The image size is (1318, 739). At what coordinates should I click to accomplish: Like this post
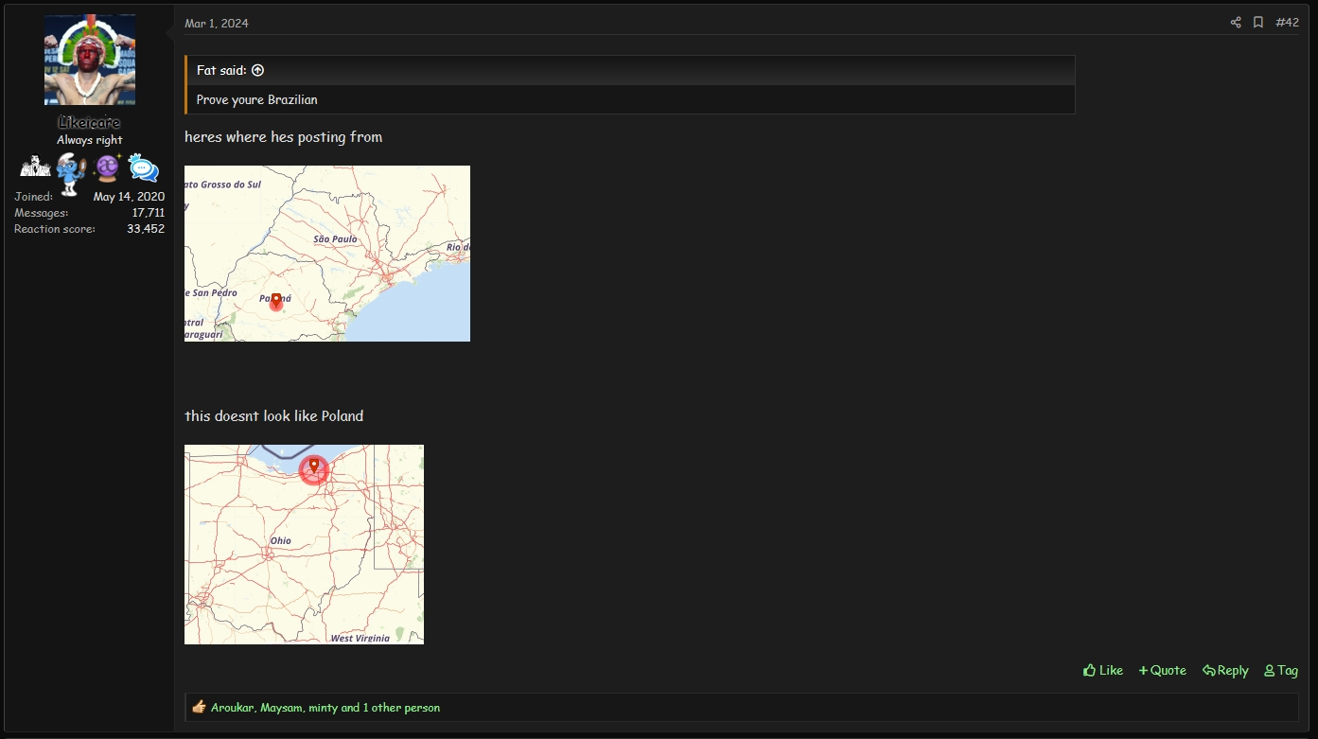click(1103, 670)
